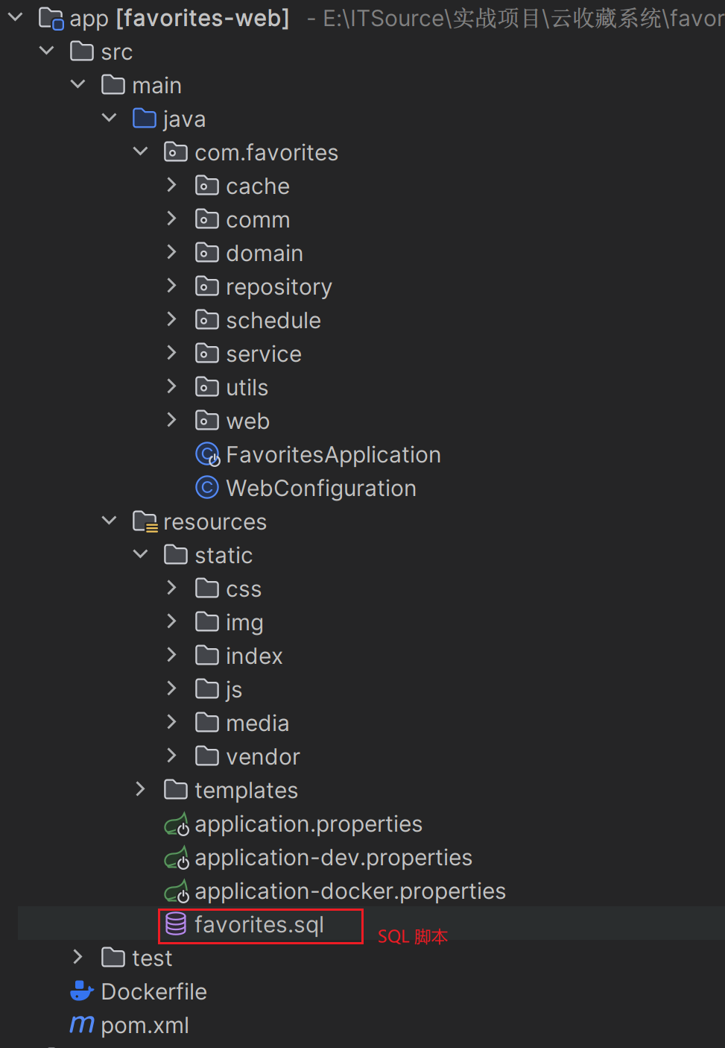Click the favorites.sql database icon
Image resolution: width=725 pixels, height=1048 pixels.
tap(176, 924)
